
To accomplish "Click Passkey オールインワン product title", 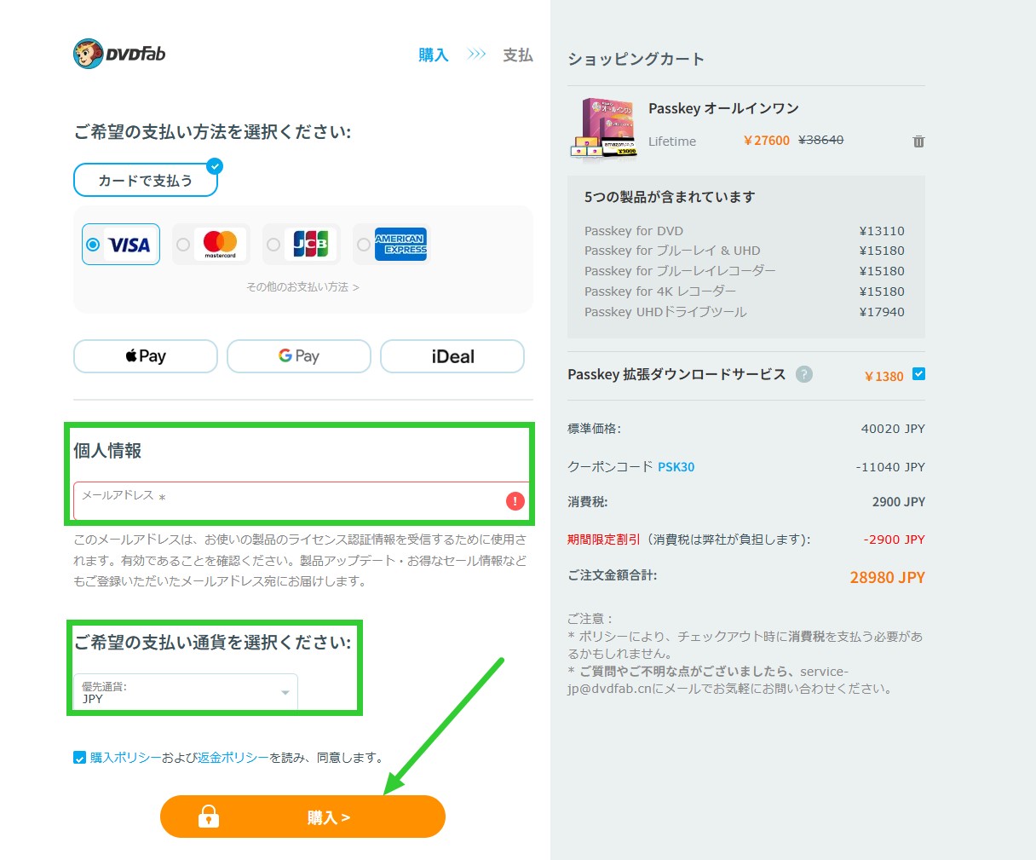I will (723, 108).
